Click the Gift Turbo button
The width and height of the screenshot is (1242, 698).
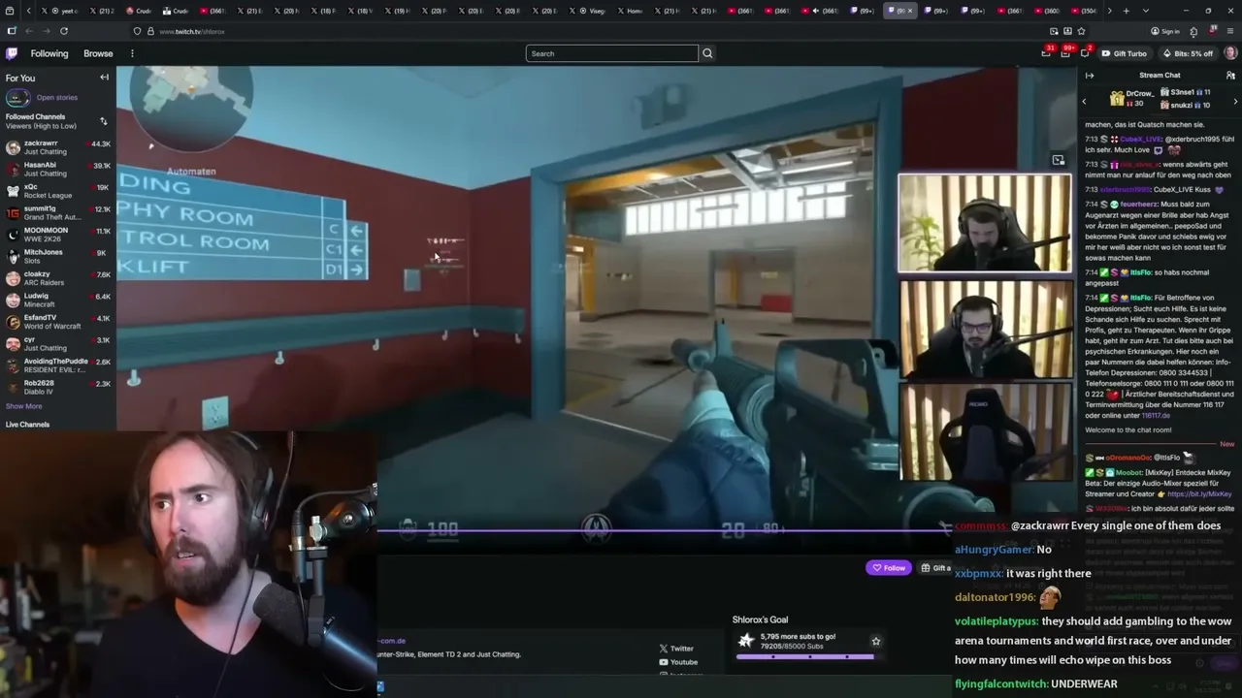click(1125, 53)
